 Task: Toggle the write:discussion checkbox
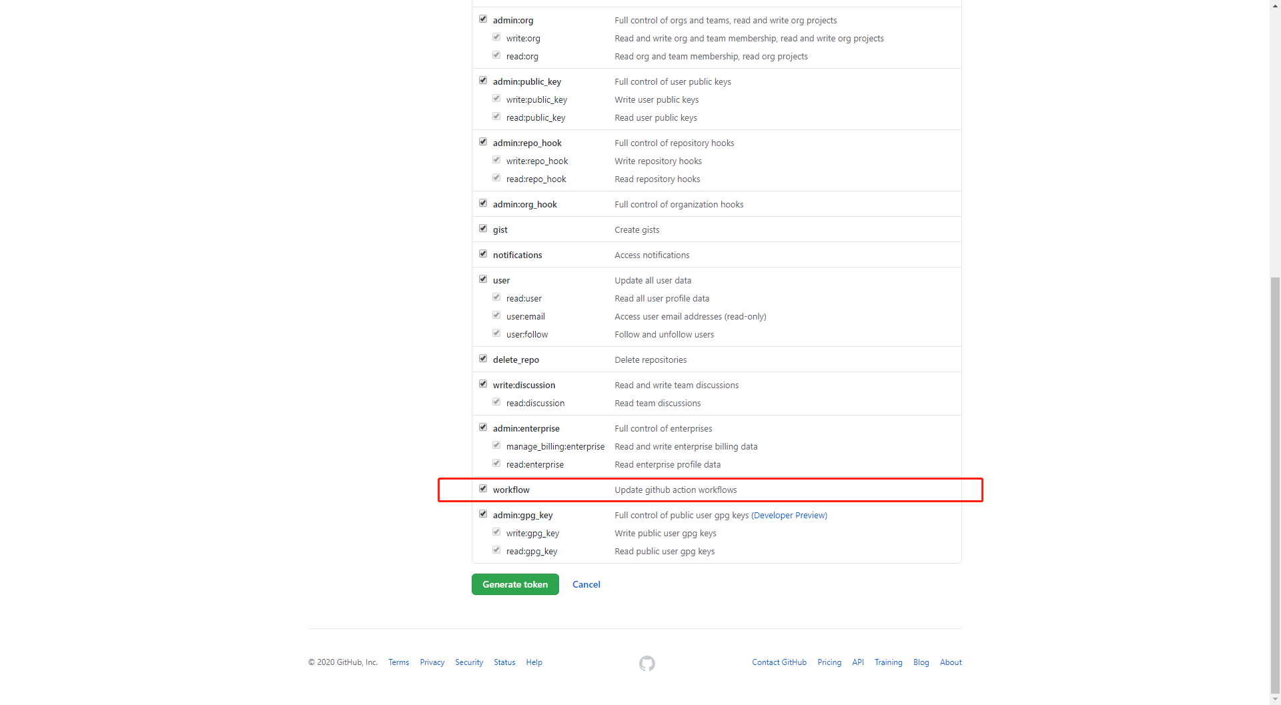483,384
